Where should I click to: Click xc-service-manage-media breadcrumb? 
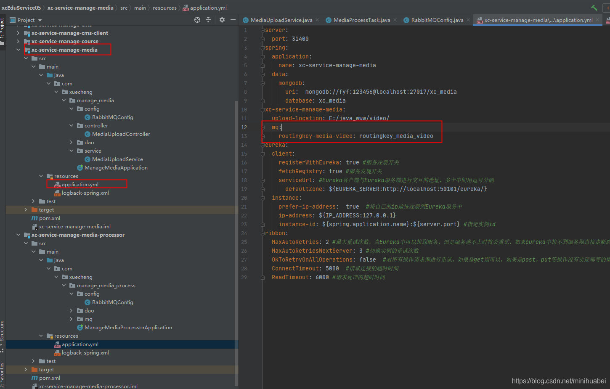(x=80, y=8)
